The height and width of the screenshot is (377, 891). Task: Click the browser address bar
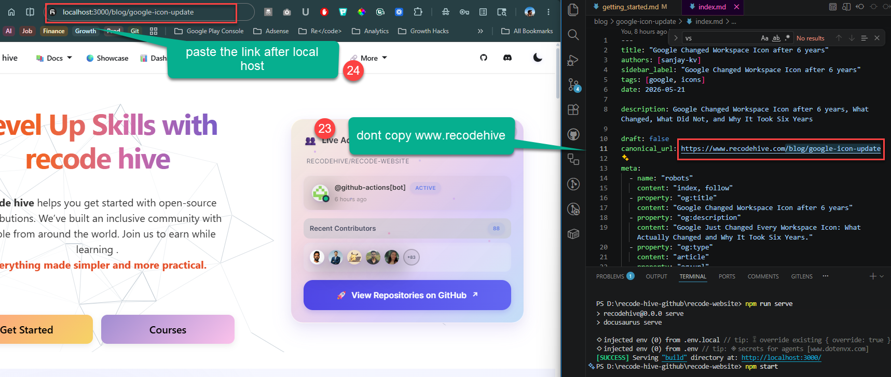(x=148, y=12)
